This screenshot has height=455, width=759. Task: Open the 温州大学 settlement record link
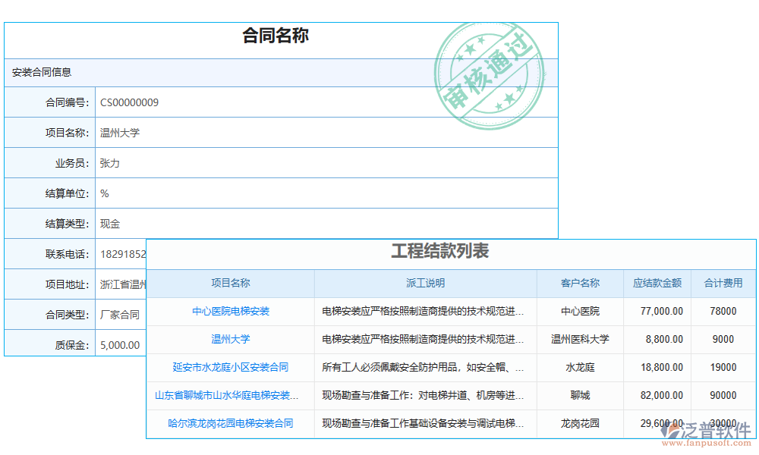click(x=230, y=339)
